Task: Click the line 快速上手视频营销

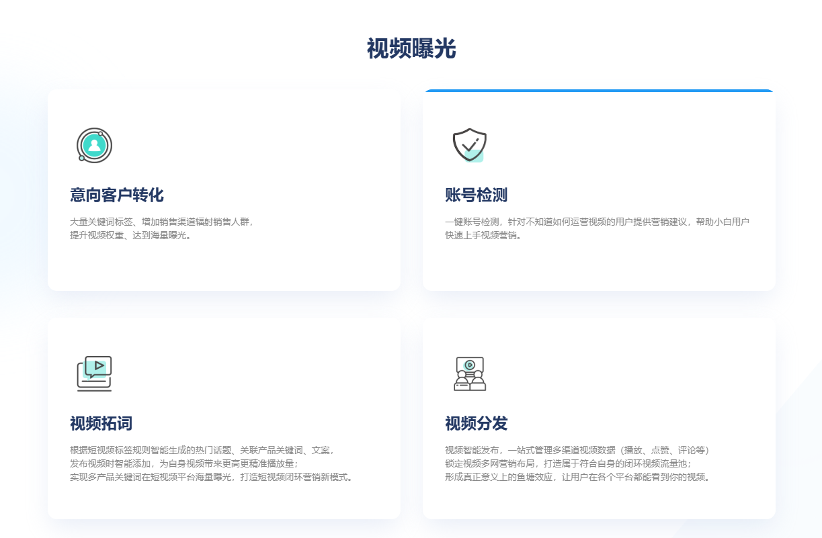Action: pyautogui.click(x=484, y=235)
